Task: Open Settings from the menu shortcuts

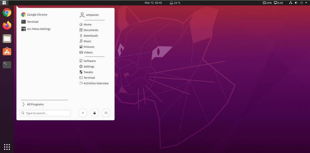Action: tap(87, 67)
